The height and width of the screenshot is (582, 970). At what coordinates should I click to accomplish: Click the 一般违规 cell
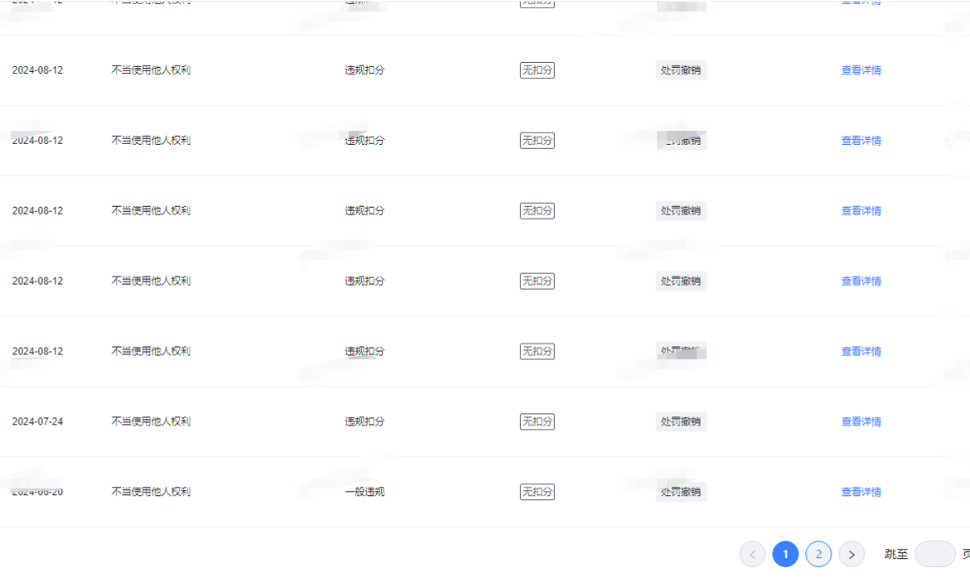click(x=364, y=493)
